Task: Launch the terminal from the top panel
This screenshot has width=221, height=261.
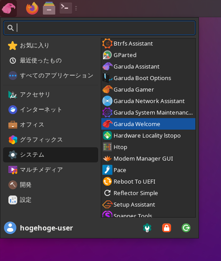Action: (x=66, y=8)
